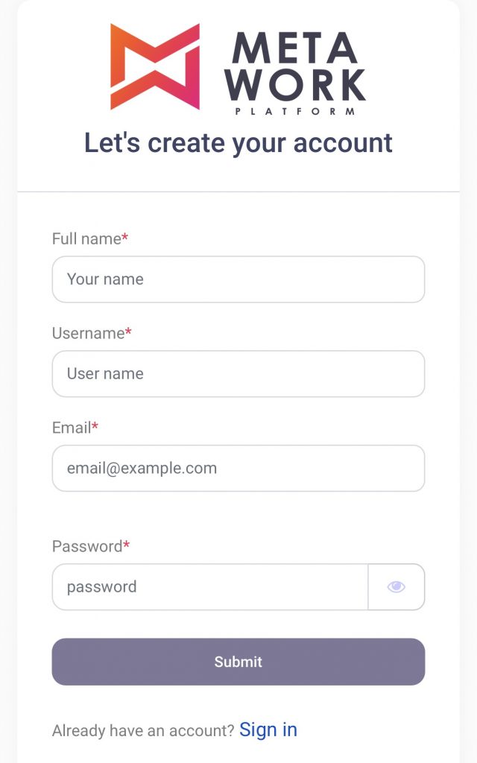Toggle password visibility with the eye icon
Image resolution: width=477 pixels, height=763 pixels.
click(x=397, y=587)
